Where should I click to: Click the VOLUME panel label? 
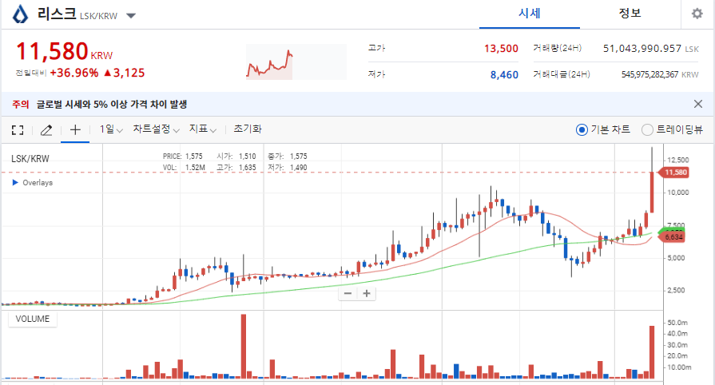coord(33,319)
